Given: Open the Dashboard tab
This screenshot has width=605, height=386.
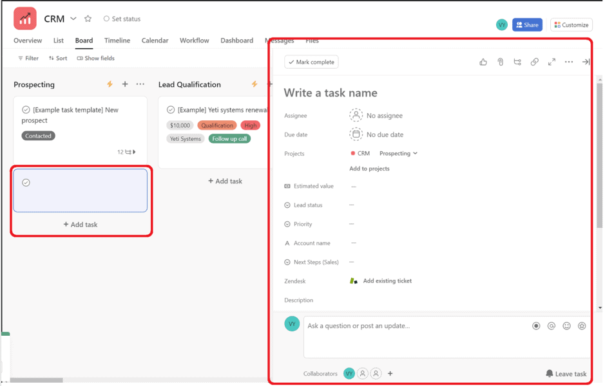Looking at the screenshot, I should click(236, 41).
